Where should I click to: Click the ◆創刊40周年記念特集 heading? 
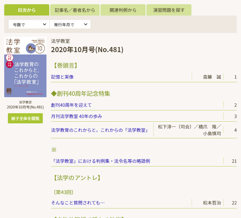(81, 94)
